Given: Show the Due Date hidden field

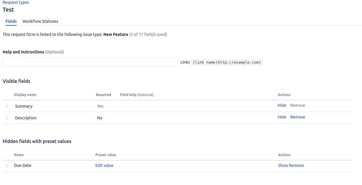Looking at the screenshot, I should point(283,165).
